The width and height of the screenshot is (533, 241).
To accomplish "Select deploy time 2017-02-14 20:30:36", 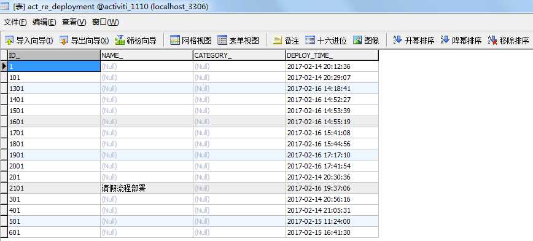I will click(332, 177).
